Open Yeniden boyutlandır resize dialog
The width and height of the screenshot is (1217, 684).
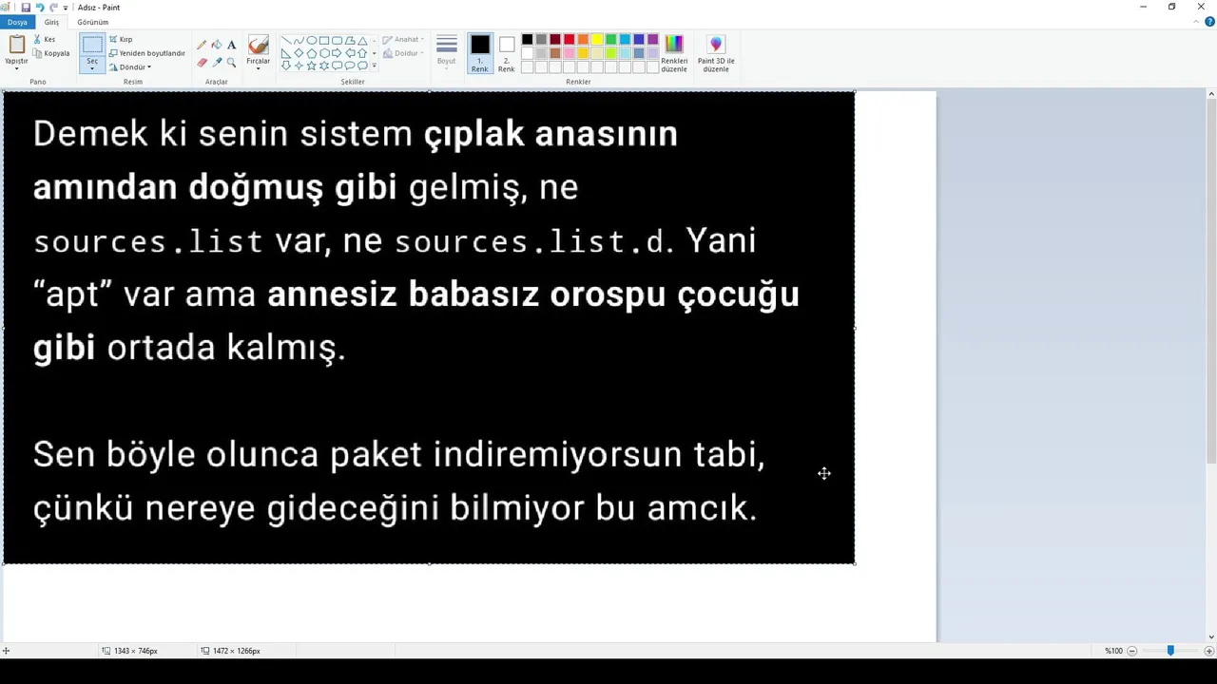pos(146,53)
